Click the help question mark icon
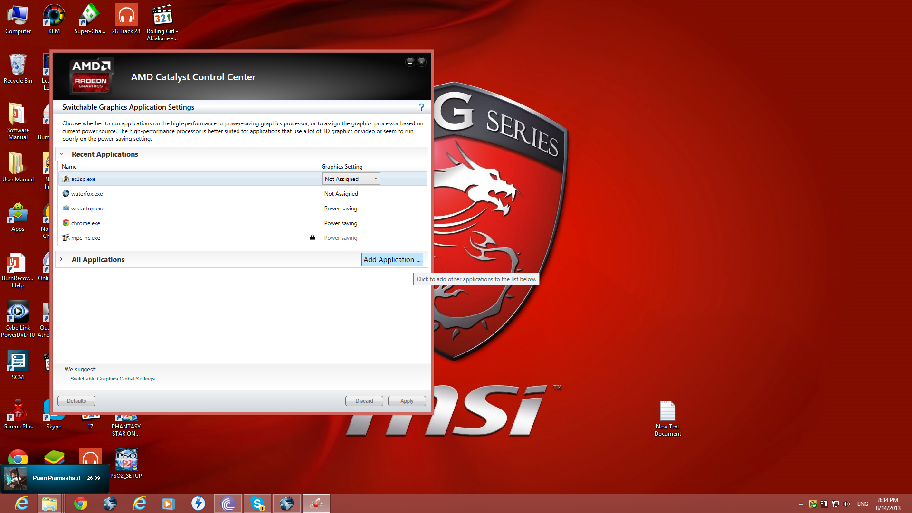The width and height of the screenshot is (912, 513). (421, 107)
